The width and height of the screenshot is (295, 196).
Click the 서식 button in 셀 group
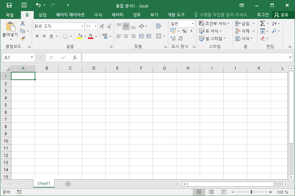point(244,39)
